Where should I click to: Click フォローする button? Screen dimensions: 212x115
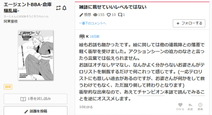click(x=189, y=23)
